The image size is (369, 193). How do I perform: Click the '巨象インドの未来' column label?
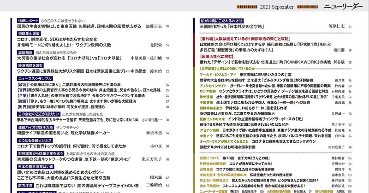point(212,119)
